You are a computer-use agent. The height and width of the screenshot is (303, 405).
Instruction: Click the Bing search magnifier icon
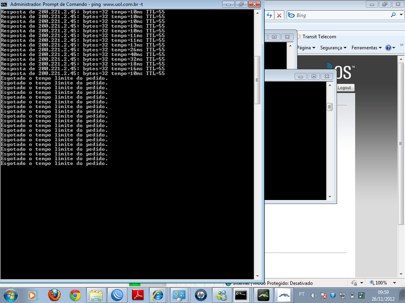pyautogui.click(x=393, y=15)
